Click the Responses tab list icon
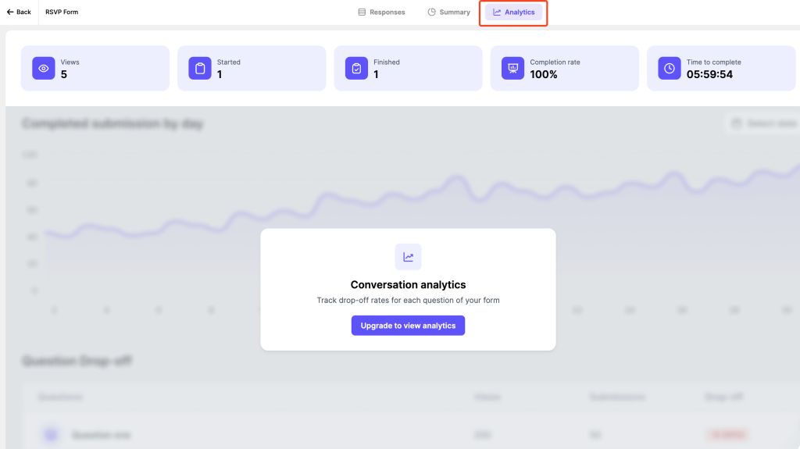 [362, 12]
